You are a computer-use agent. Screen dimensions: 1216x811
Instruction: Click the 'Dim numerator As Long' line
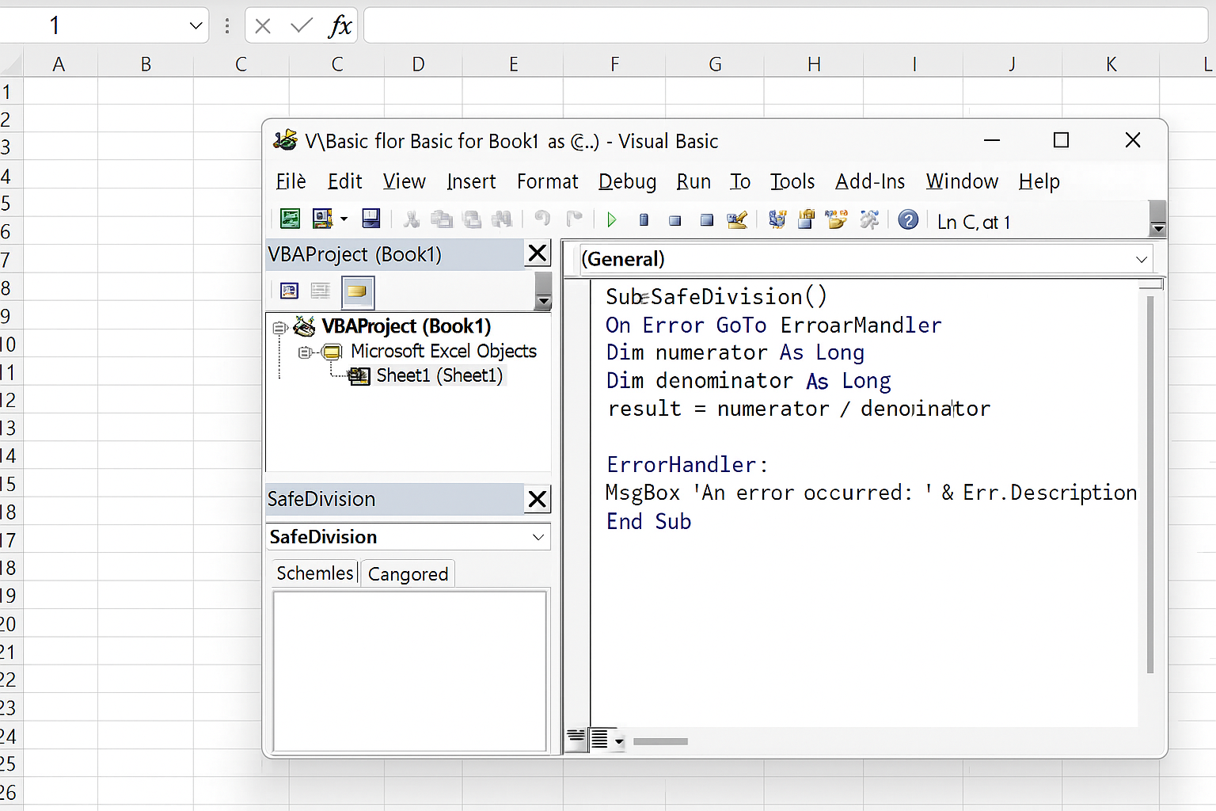(735, 352)
